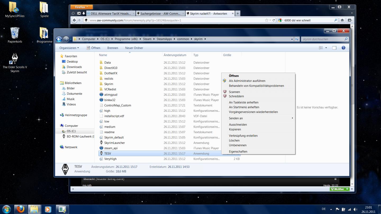Switch to DELL Alienware TactX Heads tab
This screenshot has height=214, width=381.
point(111,13)
